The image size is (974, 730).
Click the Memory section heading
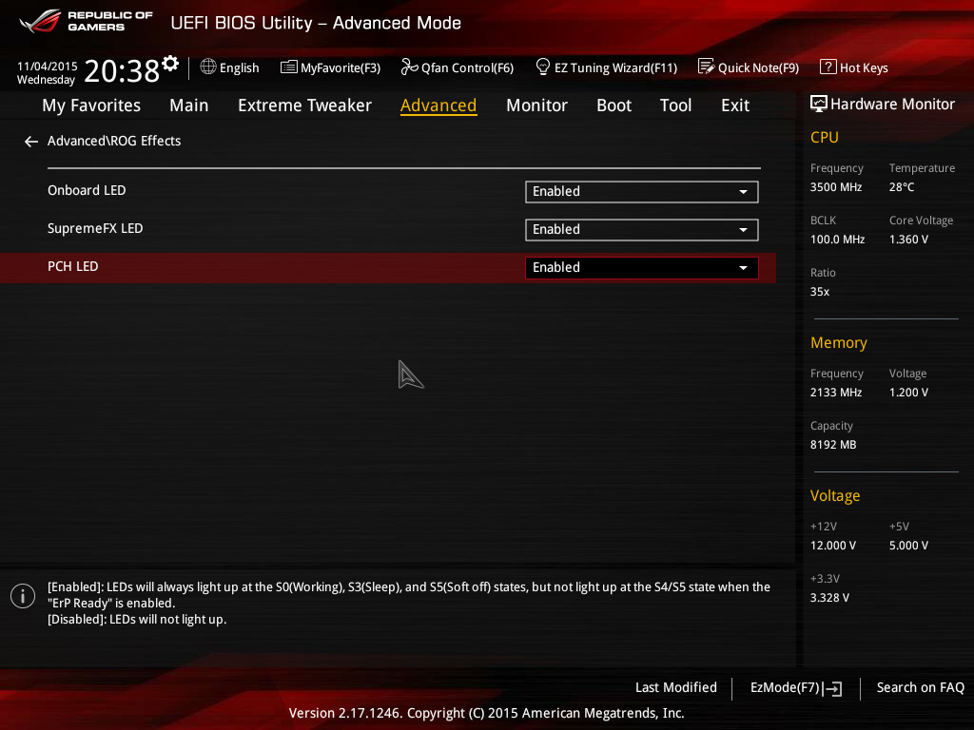point(839,342)
